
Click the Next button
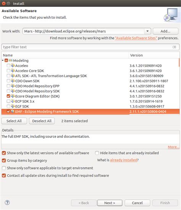click(x=110, y=203)
